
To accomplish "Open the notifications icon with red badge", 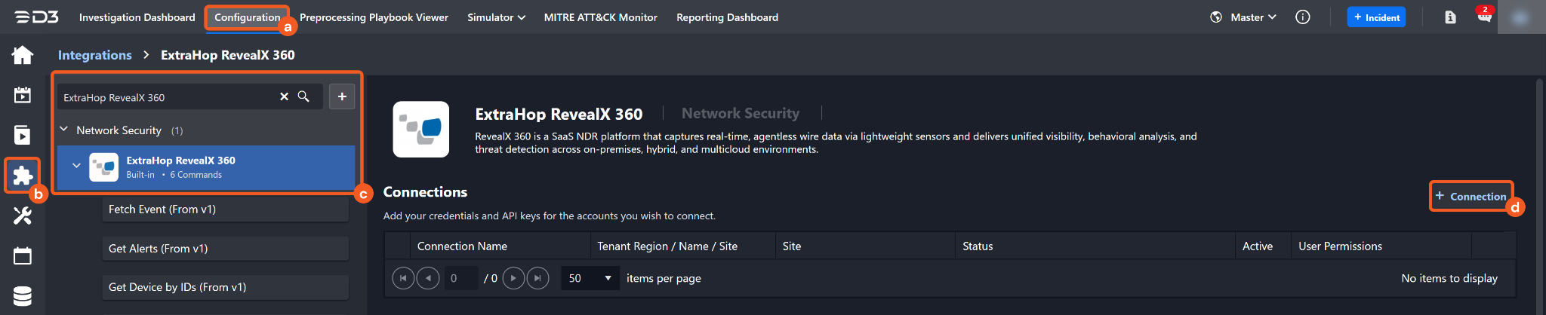I will coord(1484,17).
